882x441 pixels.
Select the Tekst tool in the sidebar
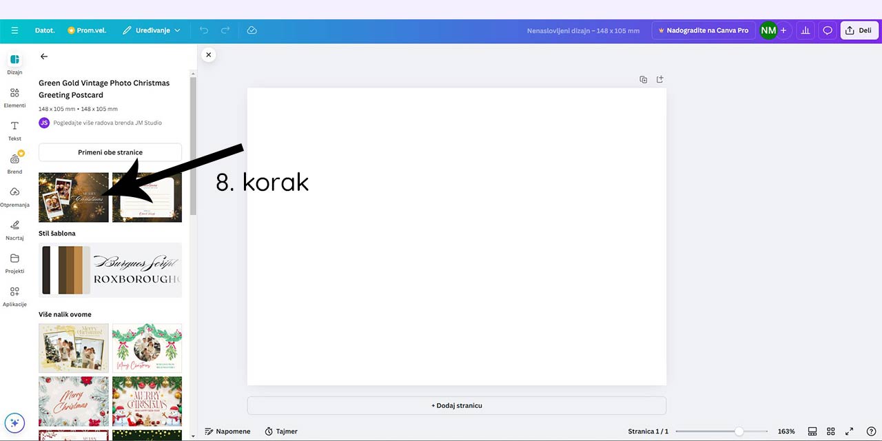tap(14, 130)
